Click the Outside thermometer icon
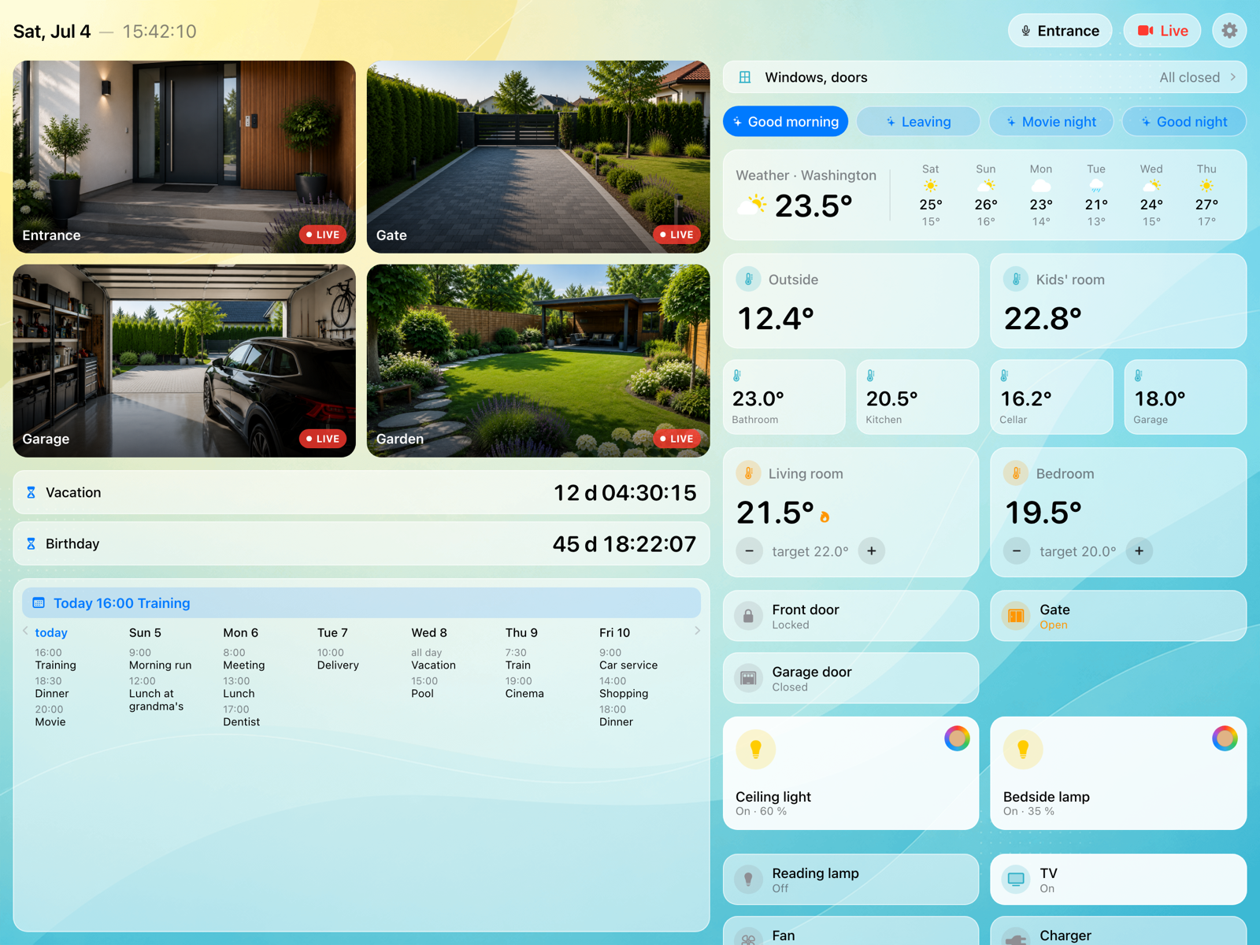Viewport: 1260px width, 945px height. 748,279
